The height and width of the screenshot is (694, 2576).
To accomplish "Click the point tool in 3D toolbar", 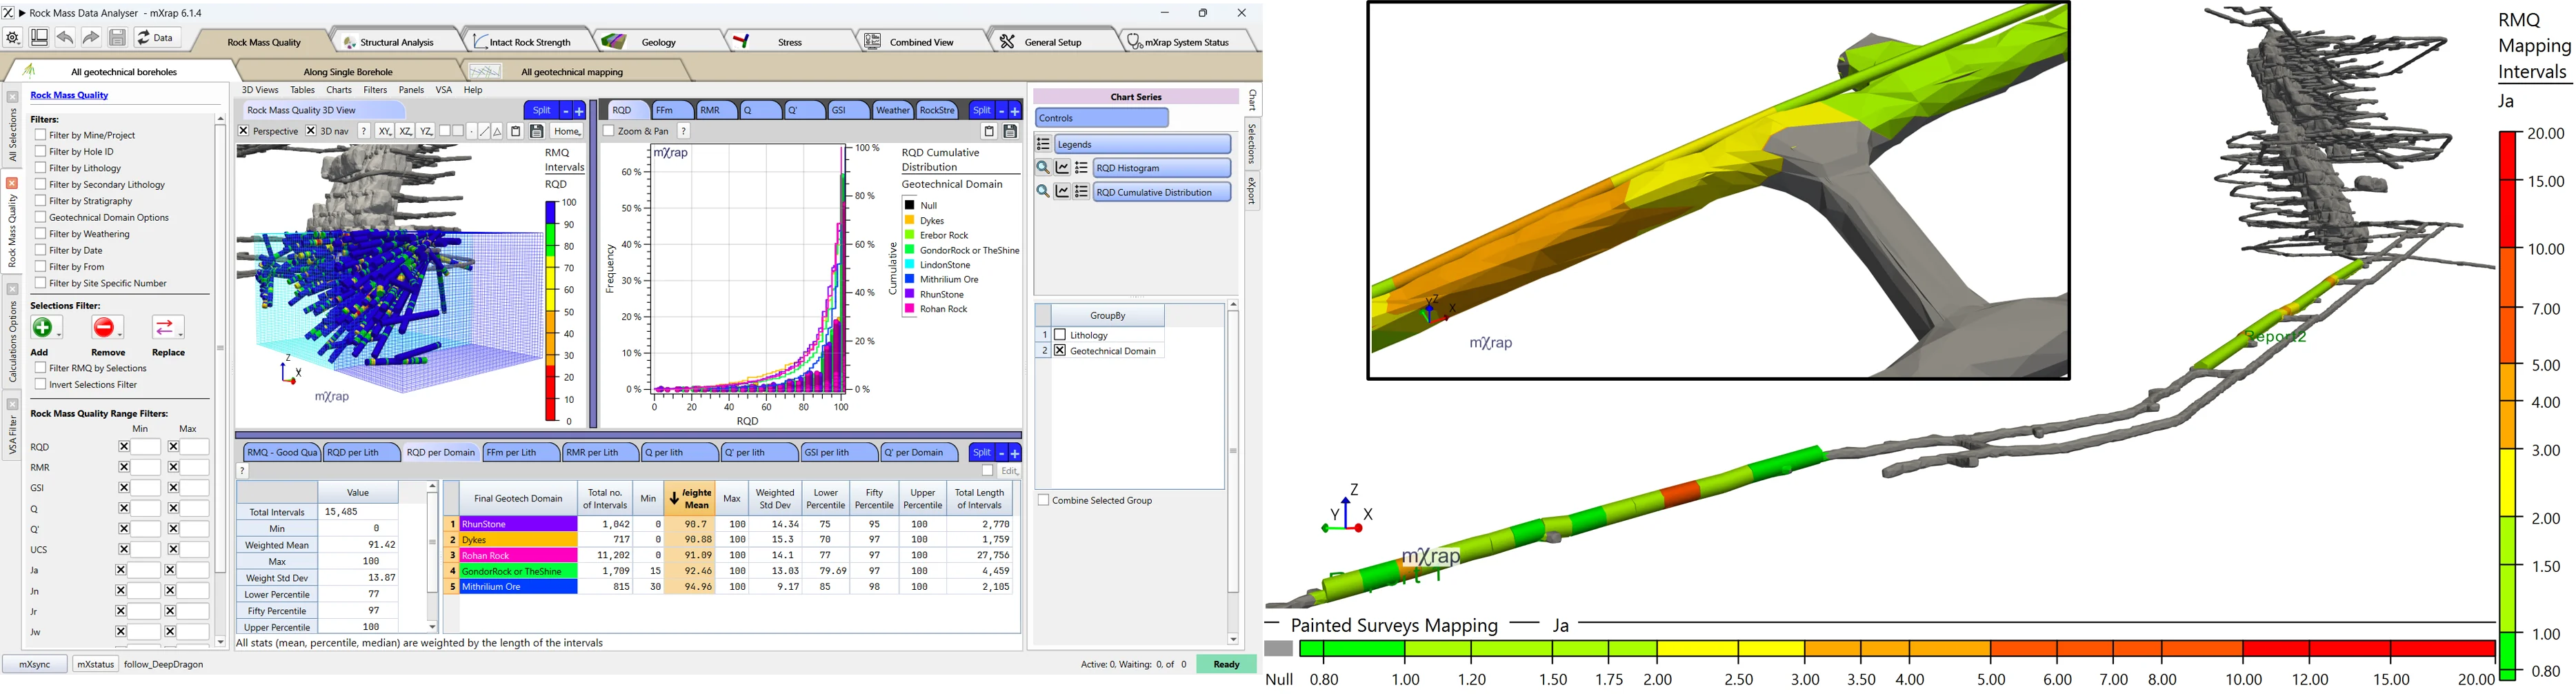I will coord(471,131).
